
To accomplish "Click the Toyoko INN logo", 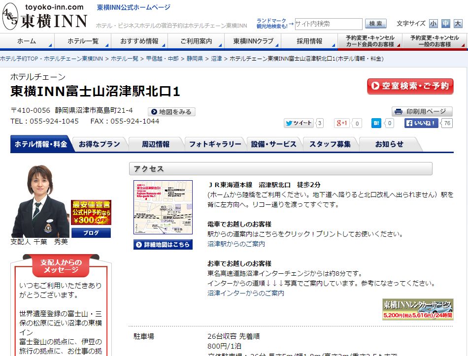I will [45, 17].
